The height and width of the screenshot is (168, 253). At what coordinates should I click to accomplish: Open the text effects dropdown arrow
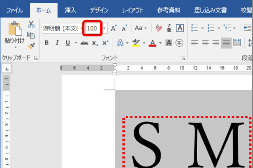(127, 43)
